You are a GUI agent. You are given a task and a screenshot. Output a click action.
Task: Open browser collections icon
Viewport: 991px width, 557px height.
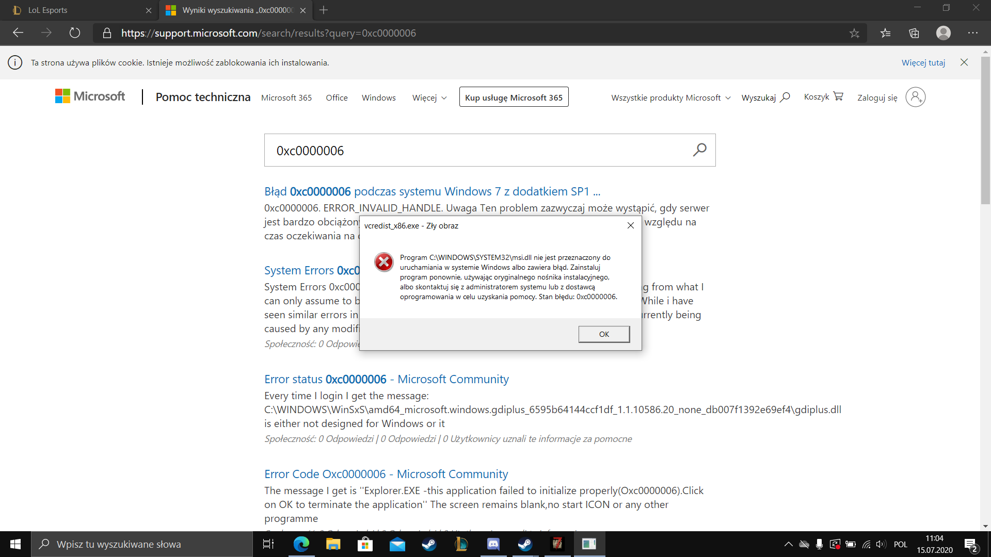[x=914, y=33]
